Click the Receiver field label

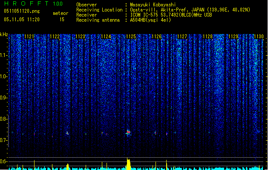(x=86, y=15)
